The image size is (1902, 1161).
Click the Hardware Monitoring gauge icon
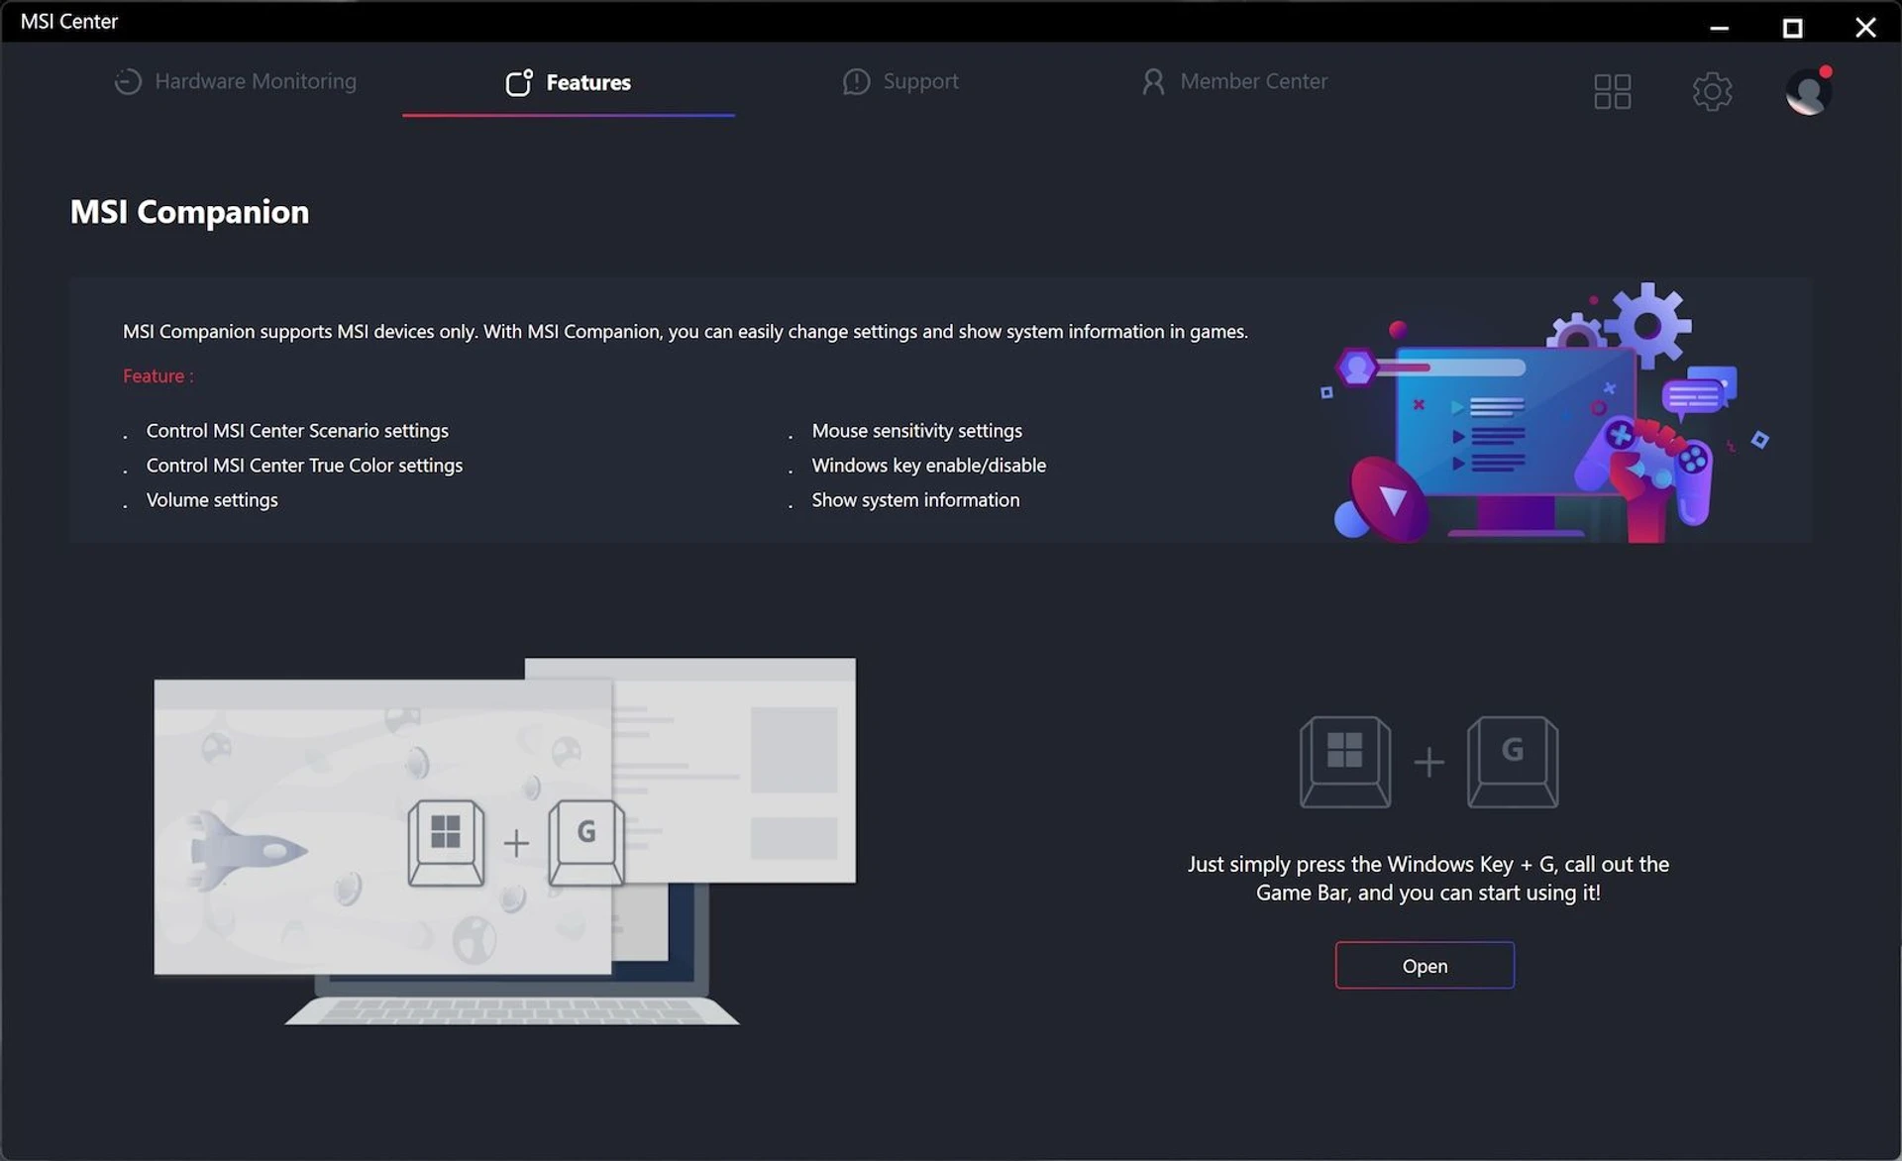(x=128, y=81)
